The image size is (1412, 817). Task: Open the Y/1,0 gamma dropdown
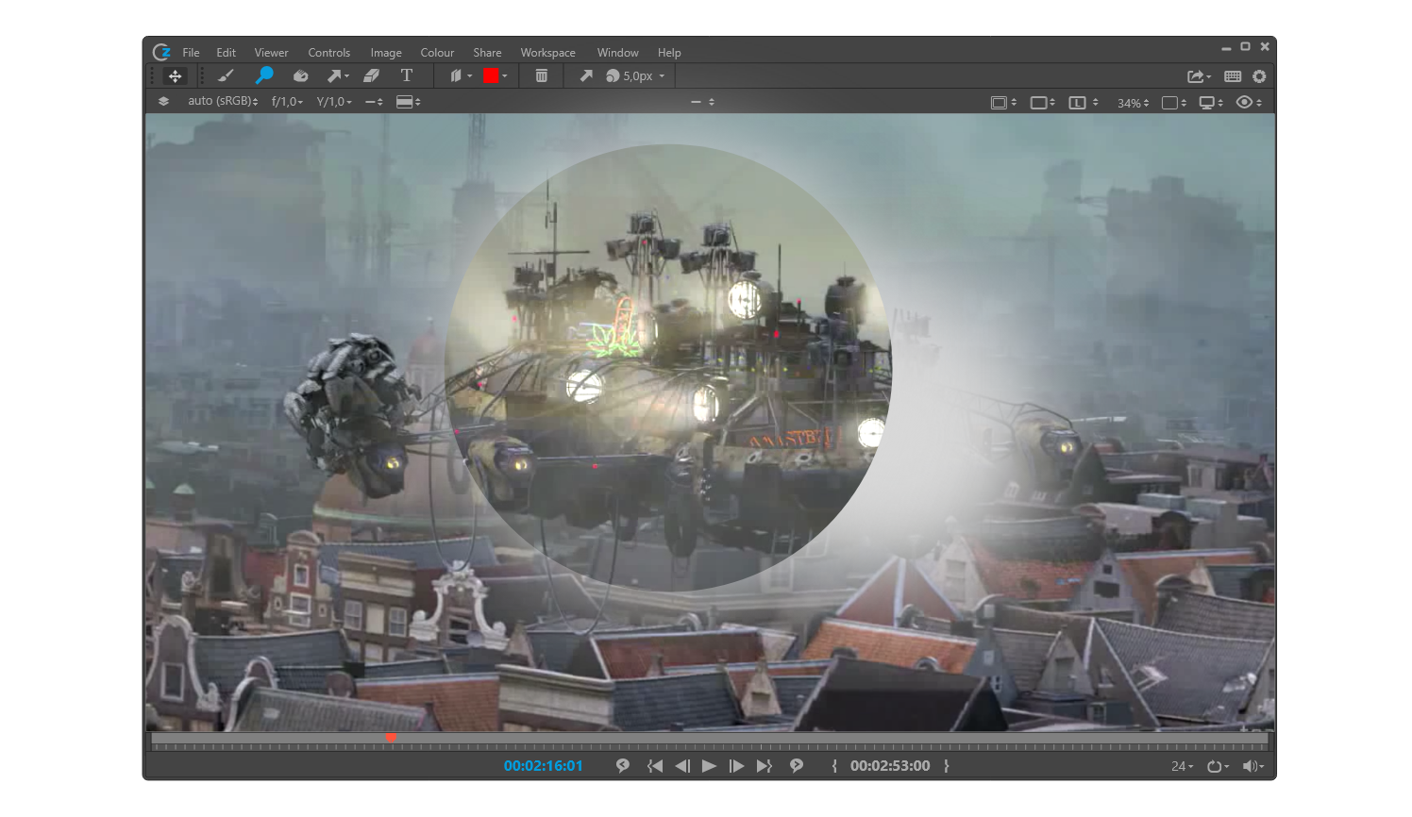(x=333, y=101)
